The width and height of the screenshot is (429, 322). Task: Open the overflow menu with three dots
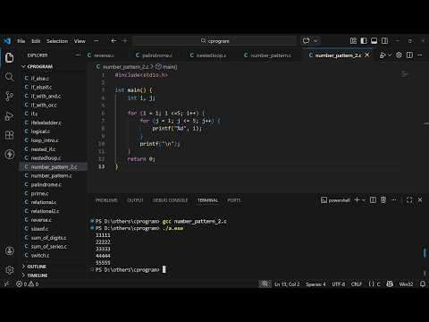click(x=97, y=41)
